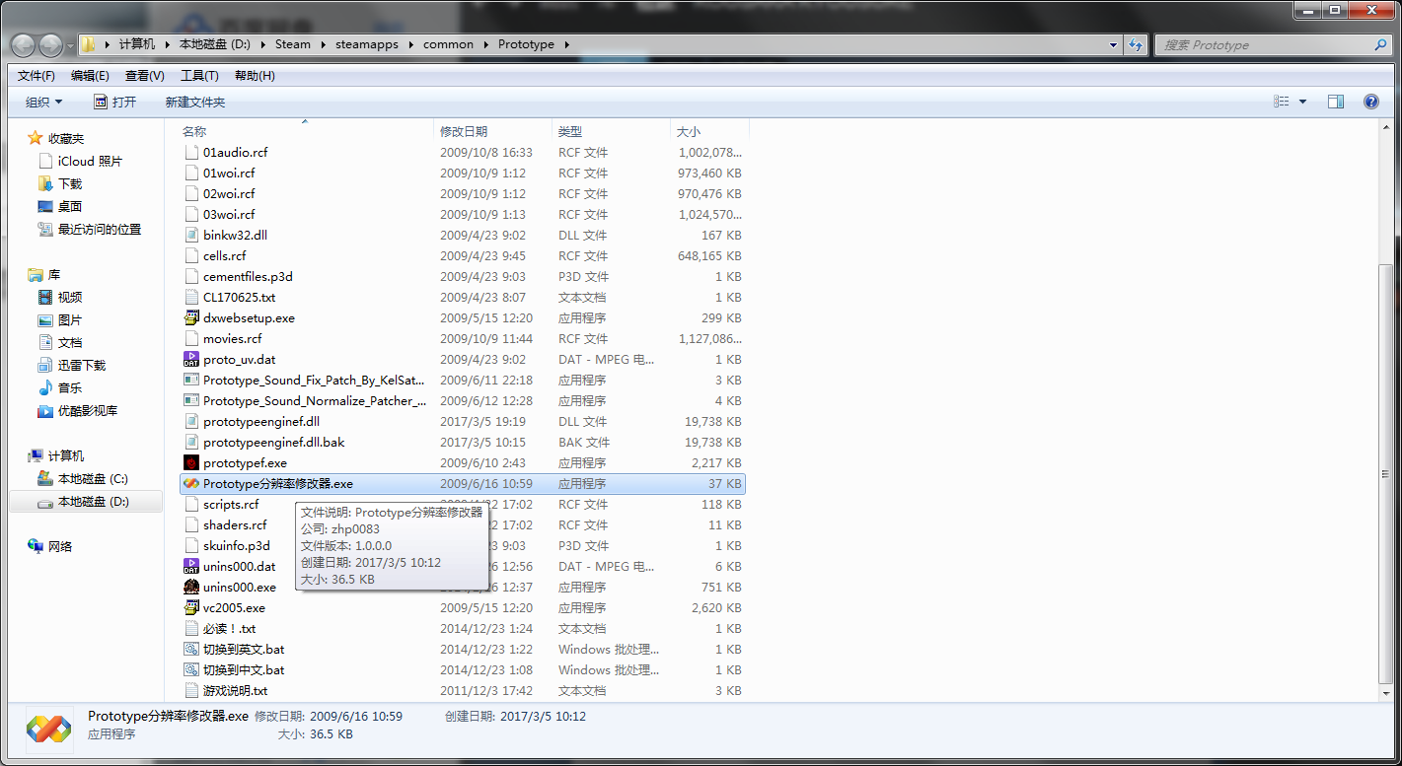Open the 编辑(E) menu
The height and width of the screenshot is (766, 1402).
(x=91, y=76)
